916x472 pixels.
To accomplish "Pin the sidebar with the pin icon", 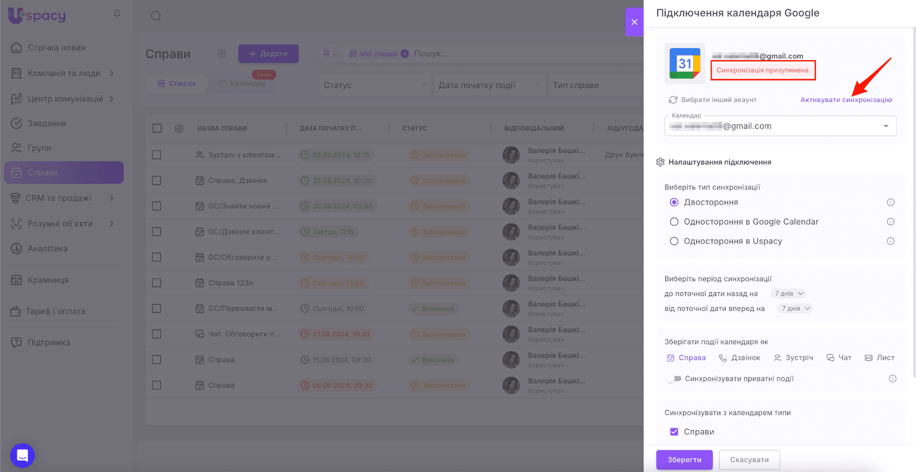I will [117, 14].
